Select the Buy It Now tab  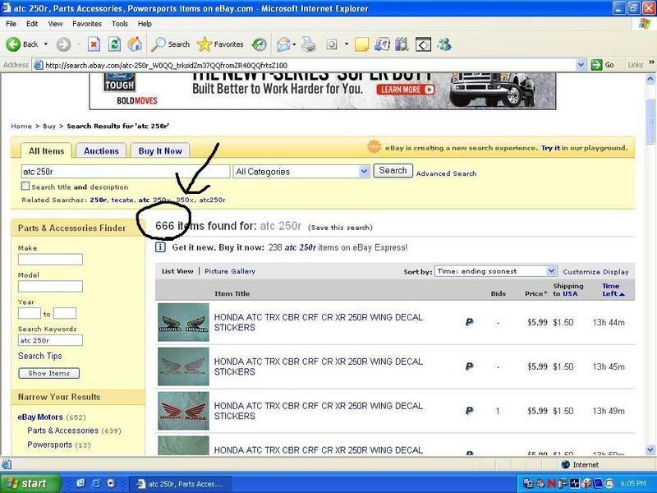click(x=160, y=151)
